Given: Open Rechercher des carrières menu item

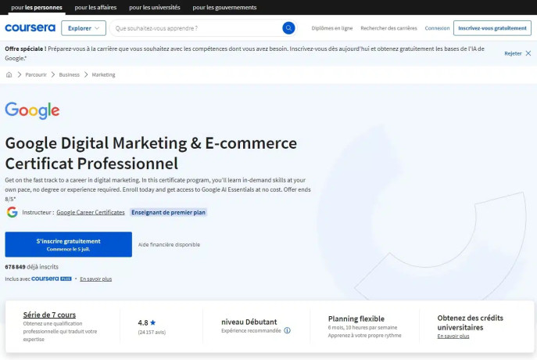Looking at the screenshot, I should point(388,28).
